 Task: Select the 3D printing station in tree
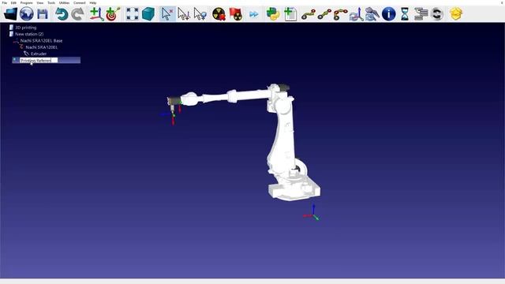point(26,28)
